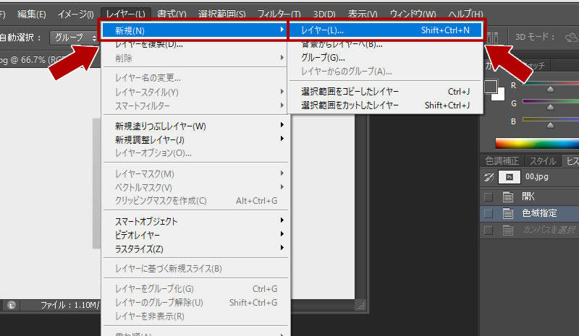Expand the 新規(N) submenu arrow

point(282,30)
